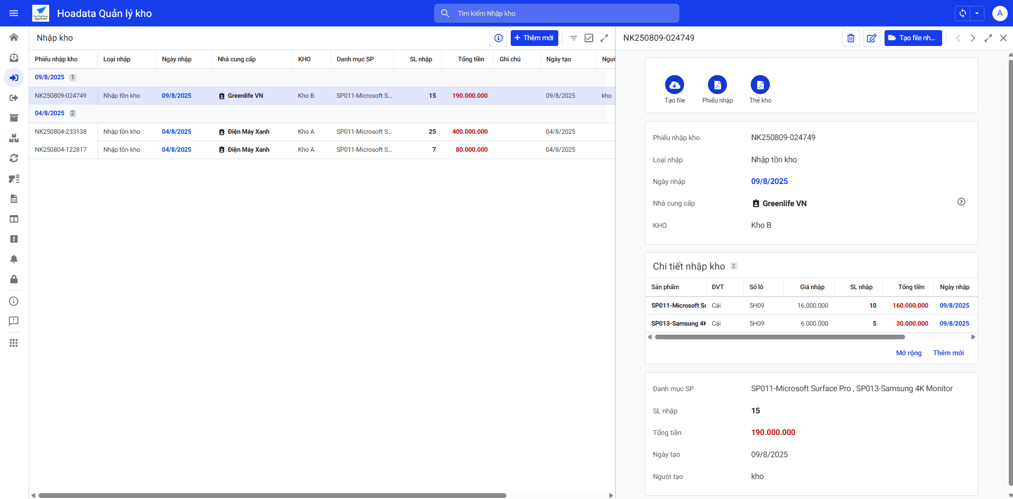Viewport: 1013px width, 499px height.
Task: Click the Hoadata app logo
Action: point(41,13)
